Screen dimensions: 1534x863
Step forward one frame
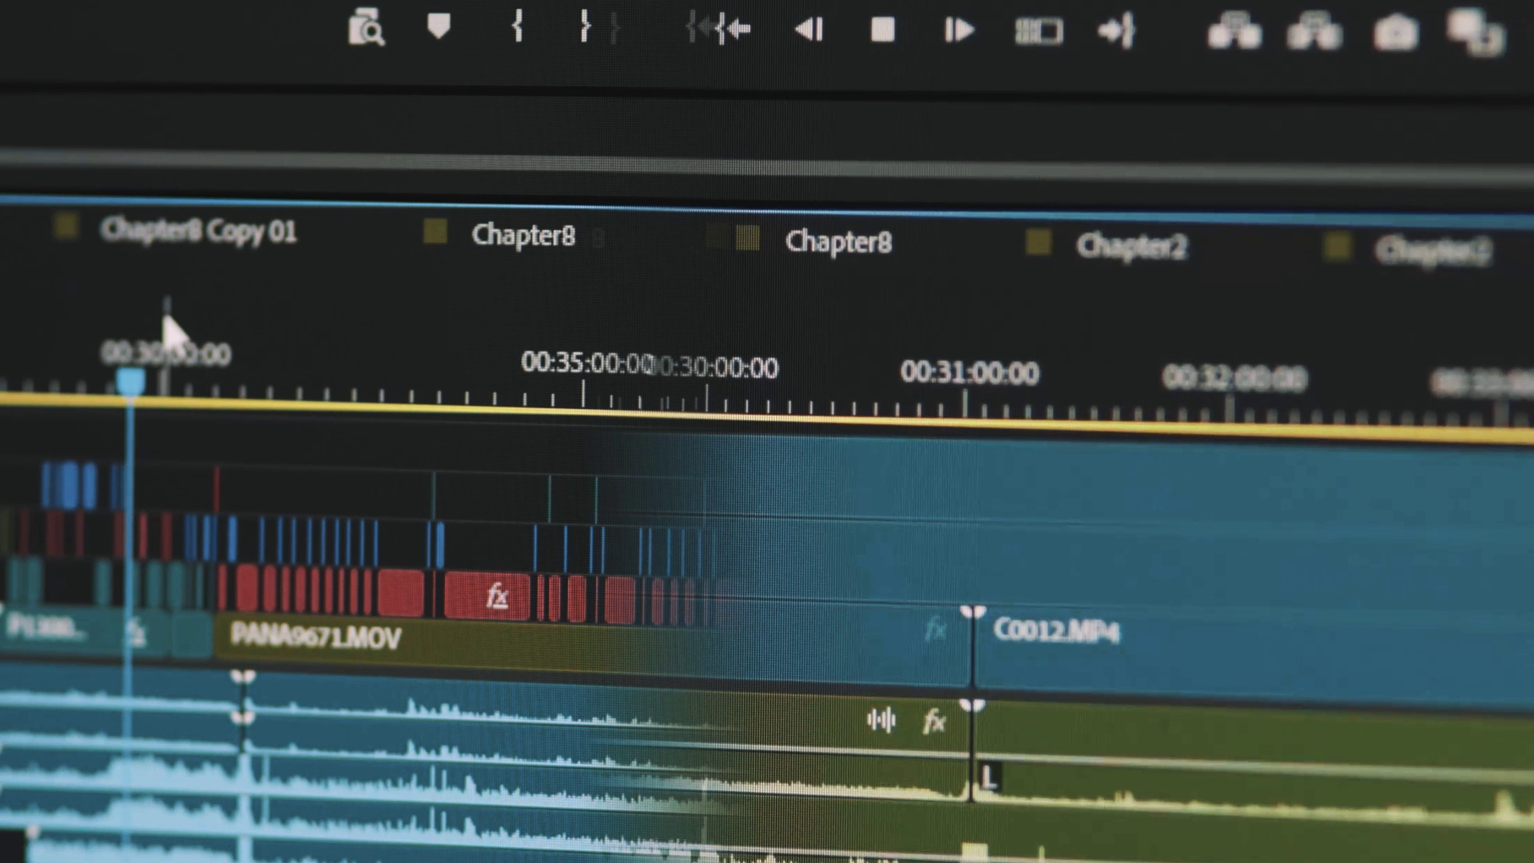959,30
